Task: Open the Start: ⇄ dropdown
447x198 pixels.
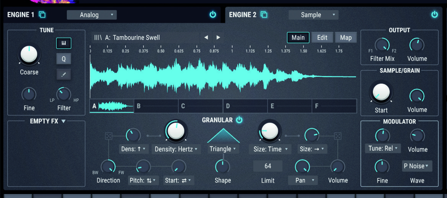Action: (179, 180)
